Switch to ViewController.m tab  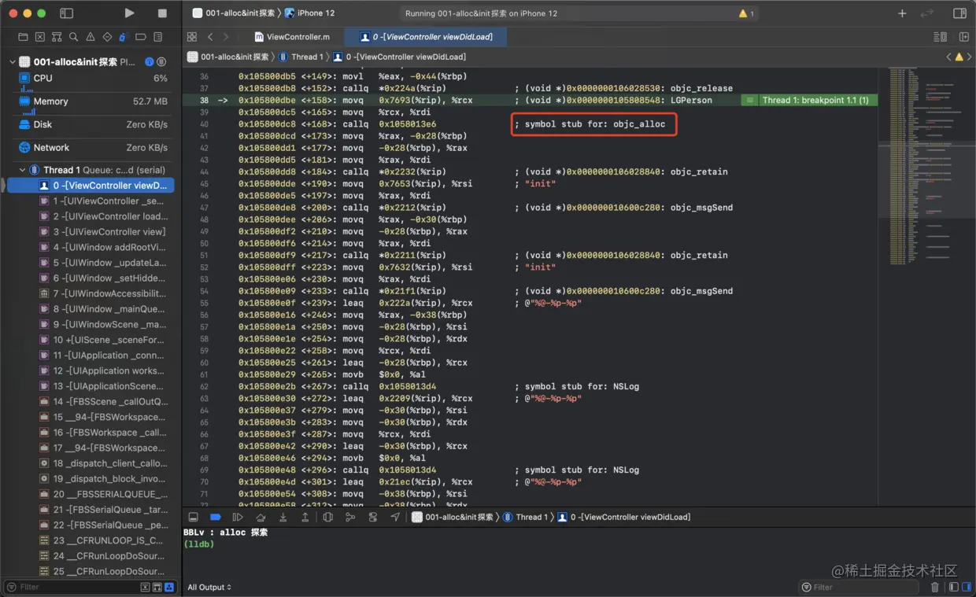pyautogui.click(x=292, y=37)
